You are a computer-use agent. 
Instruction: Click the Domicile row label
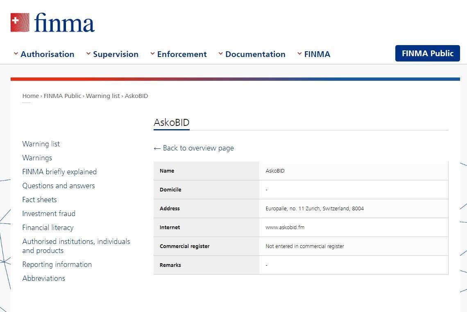pos(170,189)
